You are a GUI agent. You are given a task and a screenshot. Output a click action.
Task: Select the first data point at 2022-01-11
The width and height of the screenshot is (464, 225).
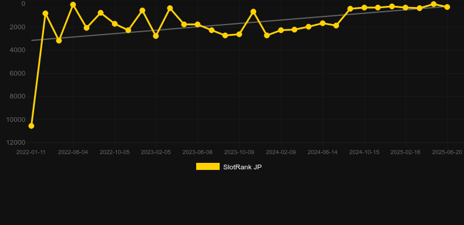31,126
